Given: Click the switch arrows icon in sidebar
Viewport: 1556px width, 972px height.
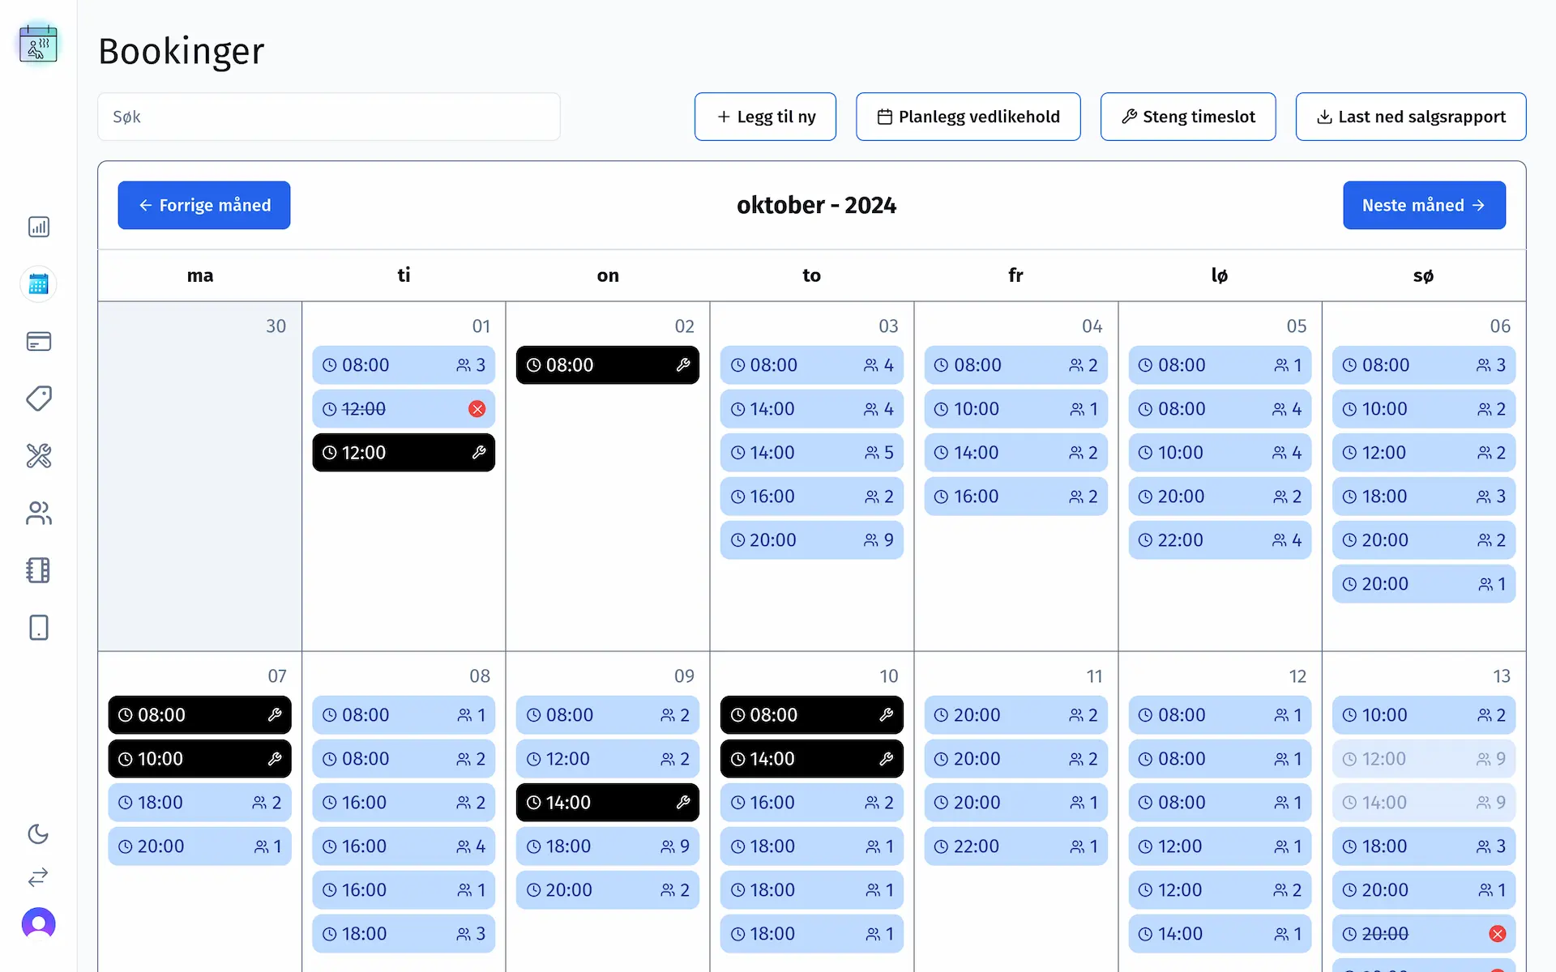Looking at the screenshot, I should [x=38, y=877].
